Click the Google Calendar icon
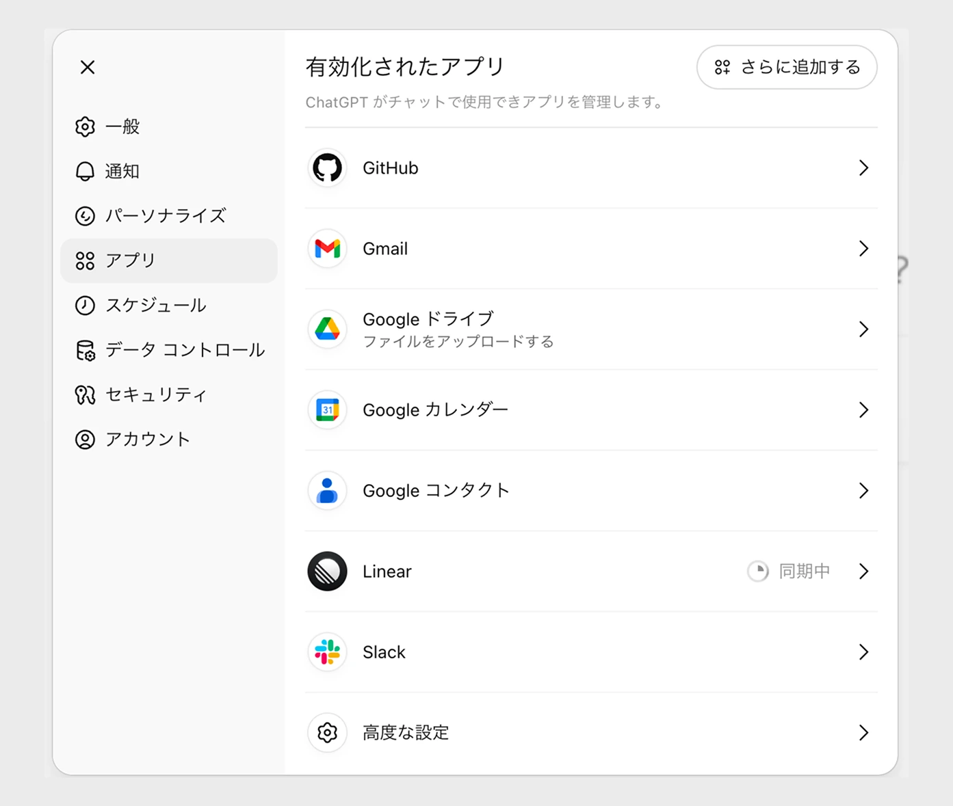This screenshot has height=806, width=953. coord(327,410)
